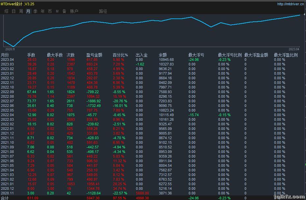This screenshot has width=306, height=200.
Task: Switch to the 币 currency tab
Action: (50, 11)
